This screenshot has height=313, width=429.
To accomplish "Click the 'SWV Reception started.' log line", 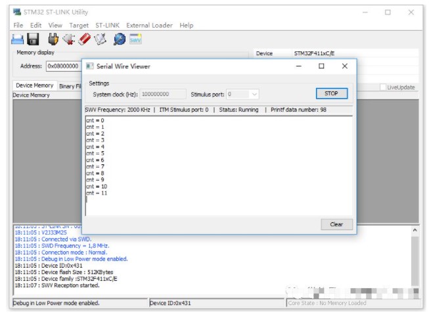I will [x=57, y=285].
